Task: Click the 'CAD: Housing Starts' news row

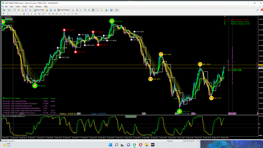Action: coord(29,101)
